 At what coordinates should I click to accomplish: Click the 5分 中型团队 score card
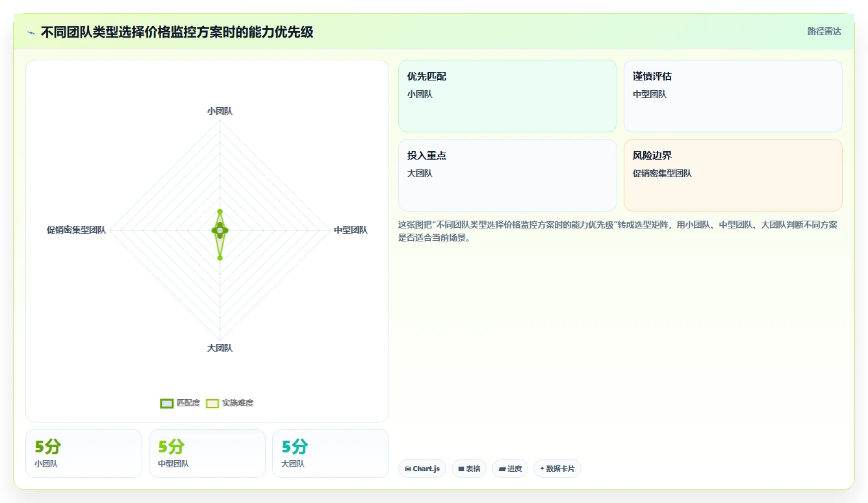point(207,453)
